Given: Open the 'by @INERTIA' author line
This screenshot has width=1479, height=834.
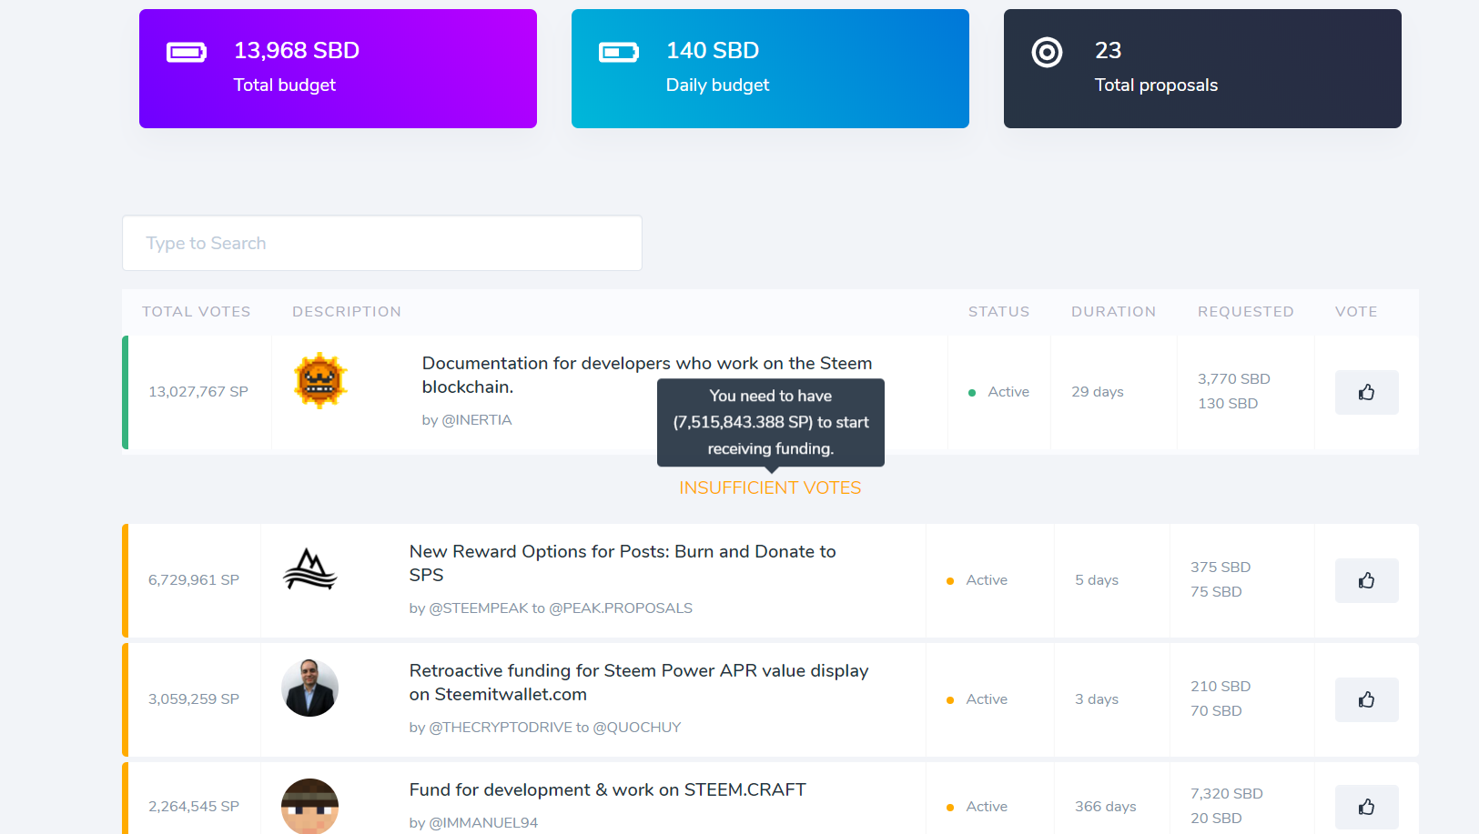Looking at the screenshot, I should 467,420.
